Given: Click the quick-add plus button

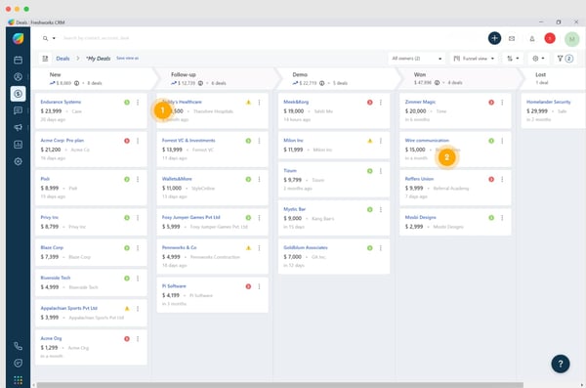Looking at the screenshot, I should (494, 38).
